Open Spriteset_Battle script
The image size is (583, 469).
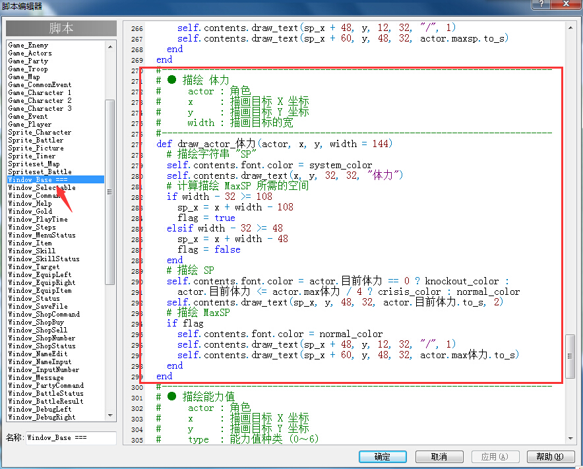point(40,172)
